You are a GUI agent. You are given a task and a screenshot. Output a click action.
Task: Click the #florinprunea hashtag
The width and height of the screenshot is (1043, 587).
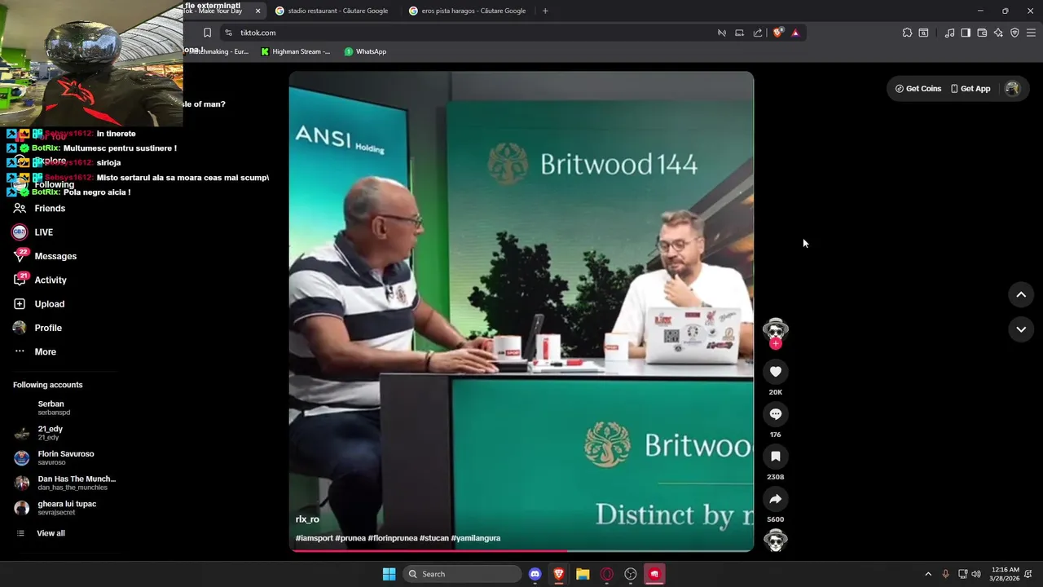click(392, 538)
